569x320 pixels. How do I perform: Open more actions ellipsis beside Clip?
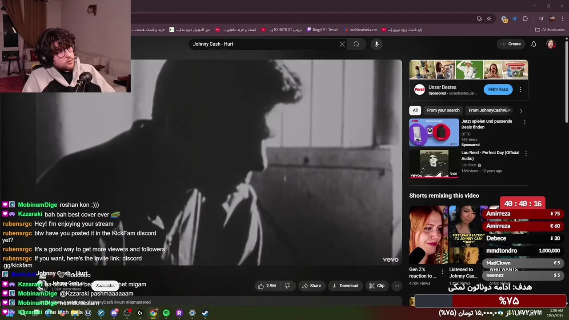397,286
